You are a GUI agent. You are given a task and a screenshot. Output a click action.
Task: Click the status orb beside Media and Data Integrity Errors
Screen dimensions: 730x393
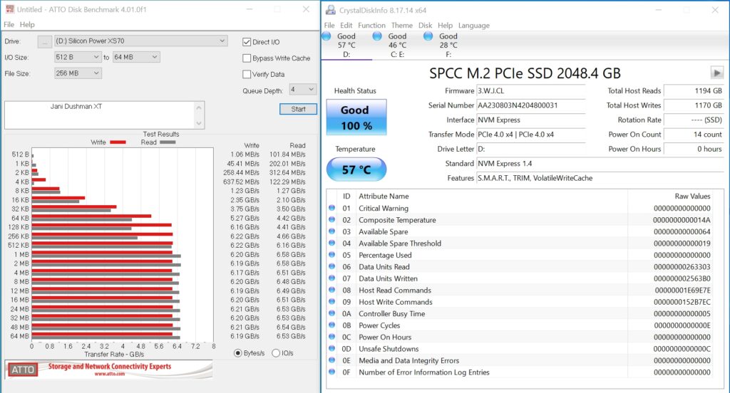(332, 360)
